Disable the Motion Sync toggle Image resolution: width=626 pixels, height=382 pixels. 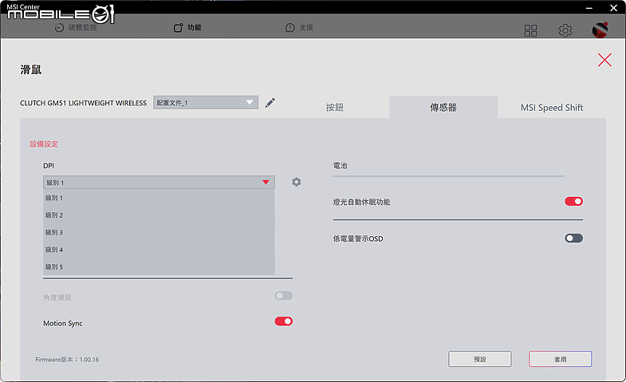click(x=283, y=321)
